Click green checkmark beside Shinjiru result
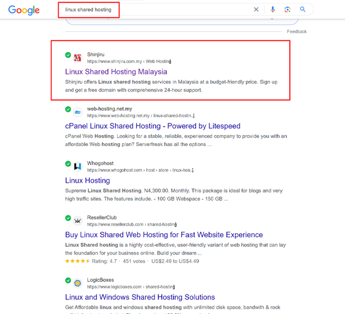The image size is (345, 314). (x=68, y=55)
